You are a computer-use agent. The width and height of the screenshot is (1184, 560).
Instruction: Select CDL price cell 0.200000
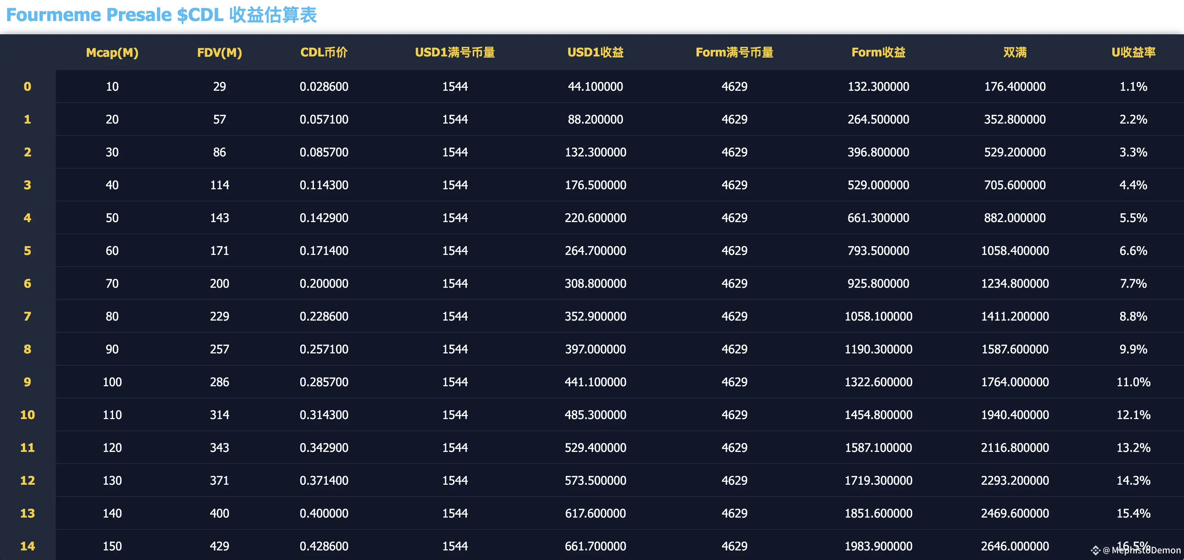(324, 283)
